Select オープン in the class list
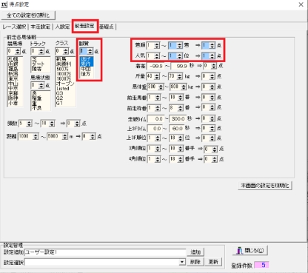The height and width of the screenshot is (273, 308). (65, 84)
